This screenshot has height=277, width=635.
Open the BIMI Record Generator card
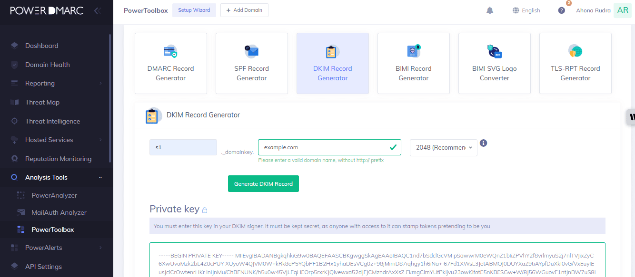click(x=414, y=63)
